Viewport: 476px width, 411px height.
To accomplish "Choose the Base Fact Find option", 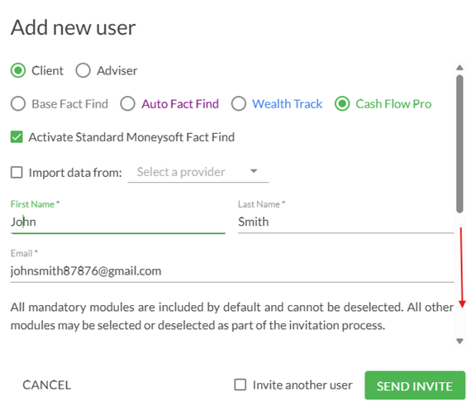I will pyautogui.click(x=18, y=104).
